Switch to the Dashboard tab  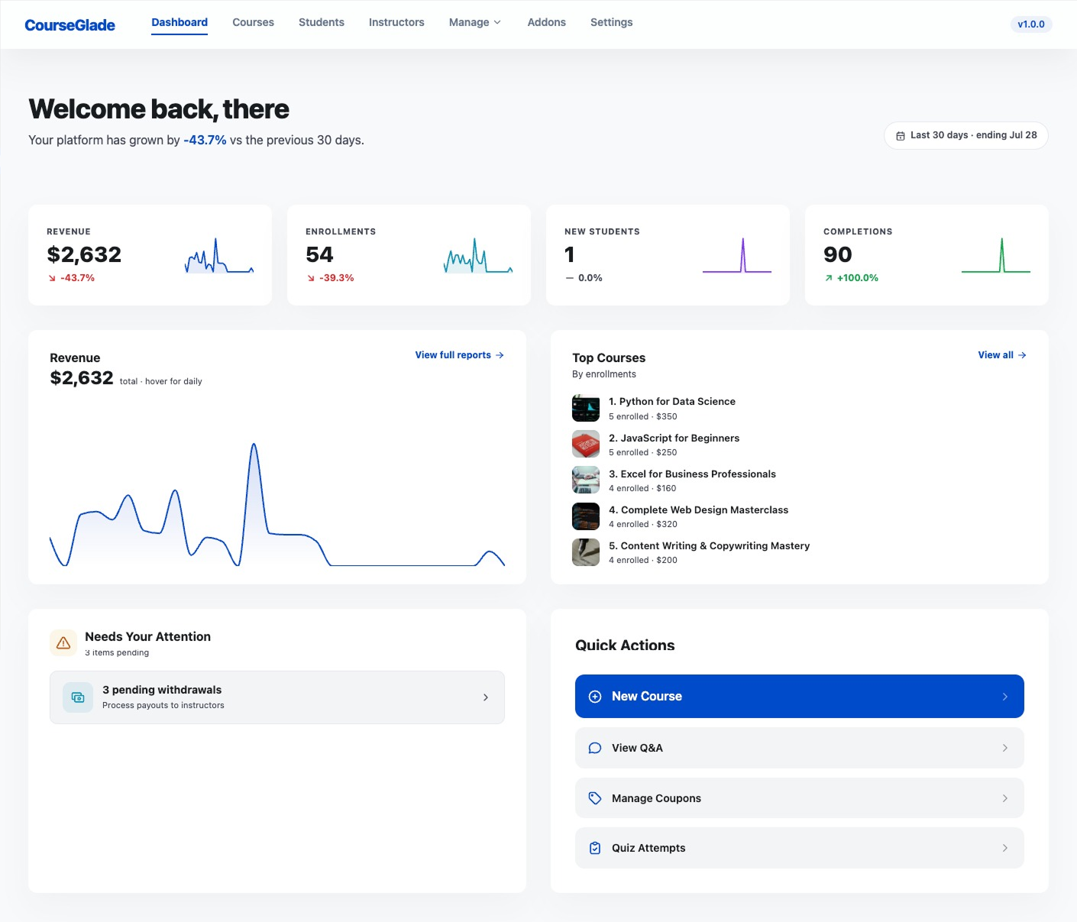click(179, 22)
